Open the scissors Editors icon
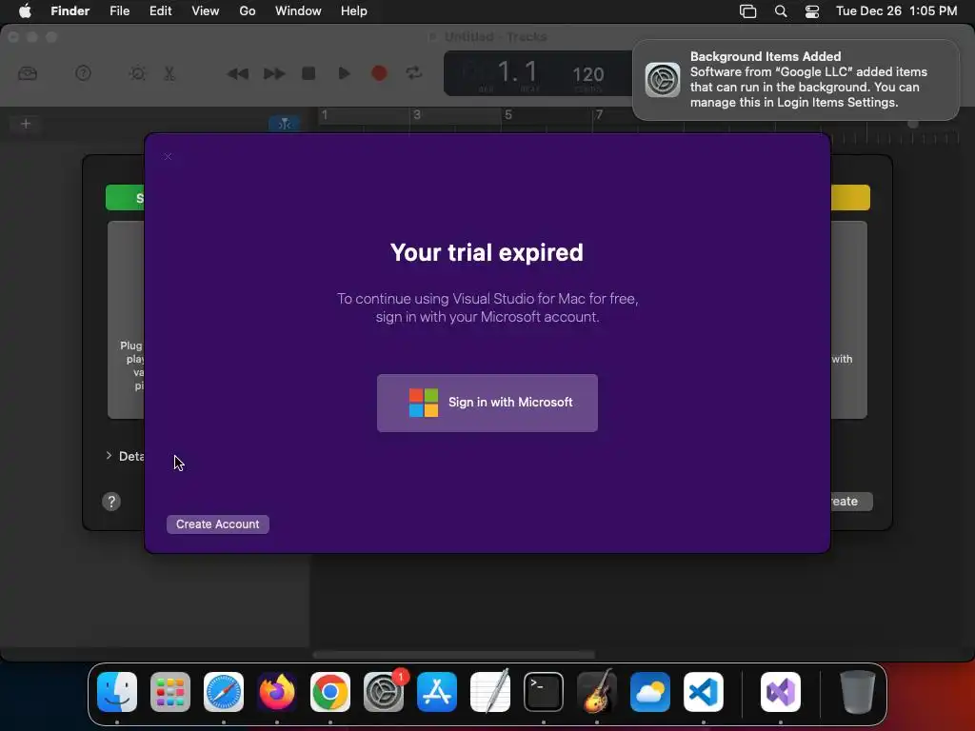 [169, 73]
